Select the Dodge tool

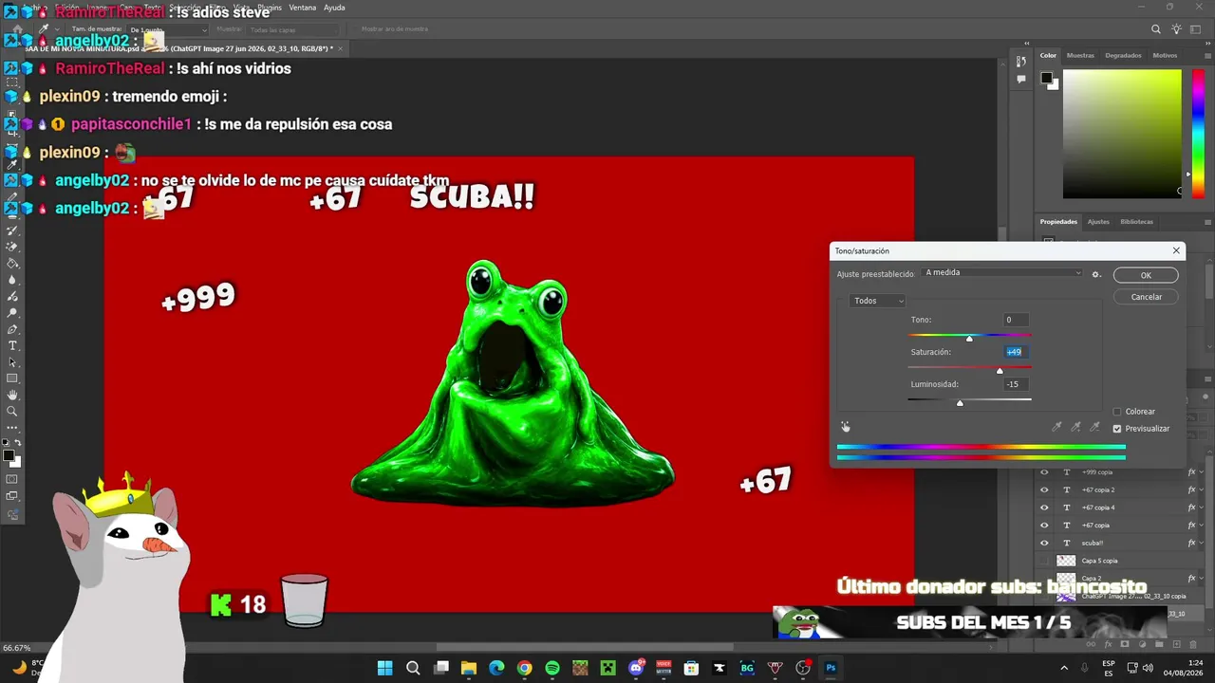(x=12, y=313)
